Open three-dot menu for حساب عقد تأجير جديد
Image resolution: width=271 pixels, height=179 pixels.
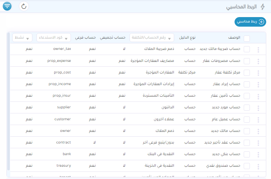(x=258, y=143)
